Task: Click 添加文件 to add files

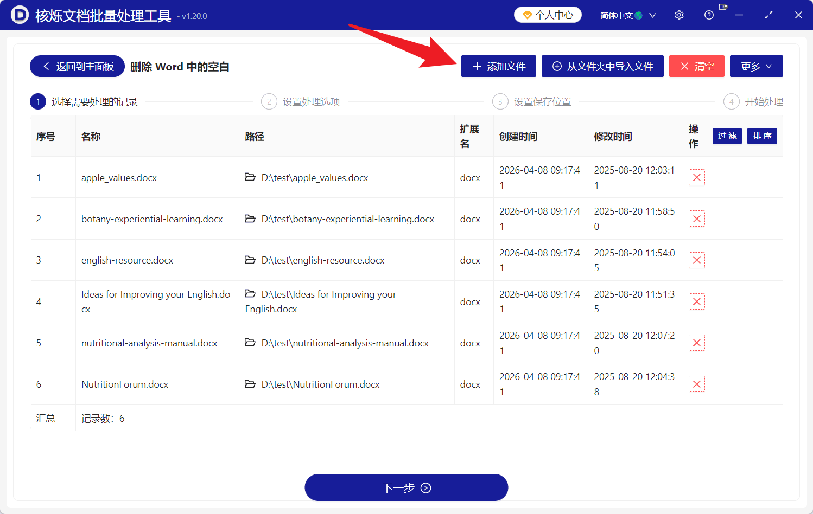Action: pyautogui.click(x=498, y=66)
